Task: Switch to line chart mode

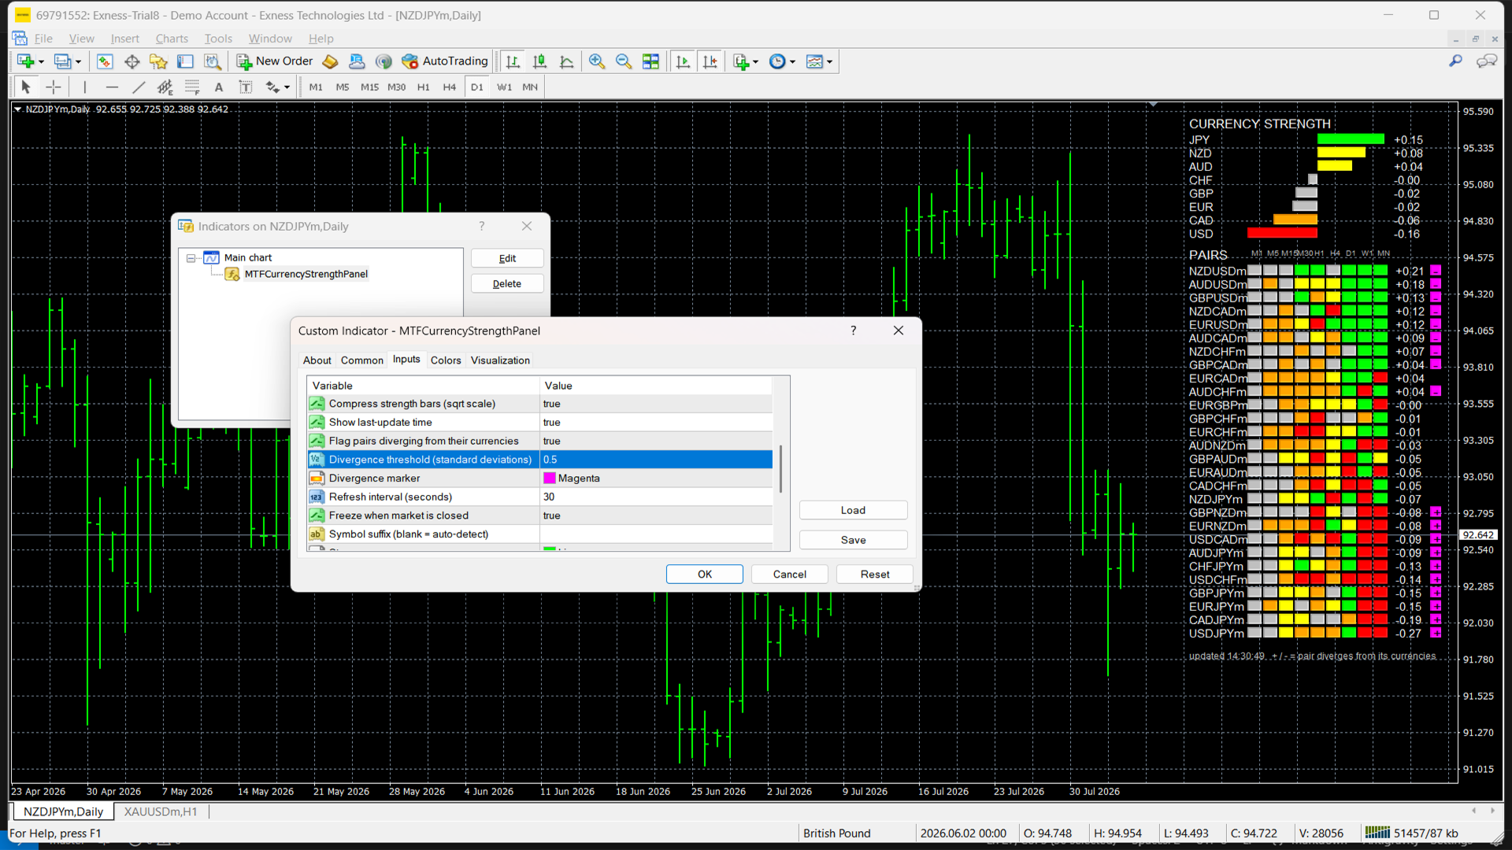Action: [x=566, y=61]
